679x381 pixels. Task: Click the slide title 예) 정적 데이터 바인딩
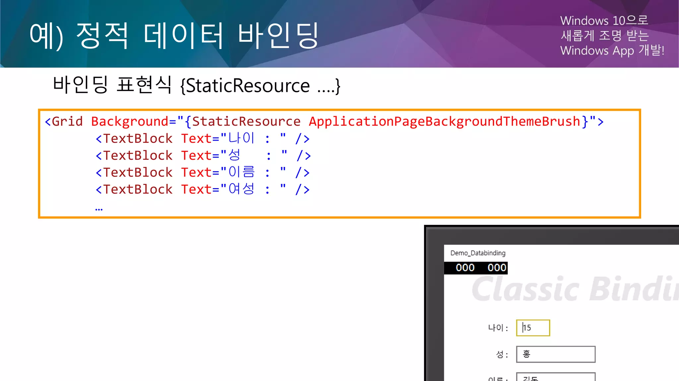(174, 35)
